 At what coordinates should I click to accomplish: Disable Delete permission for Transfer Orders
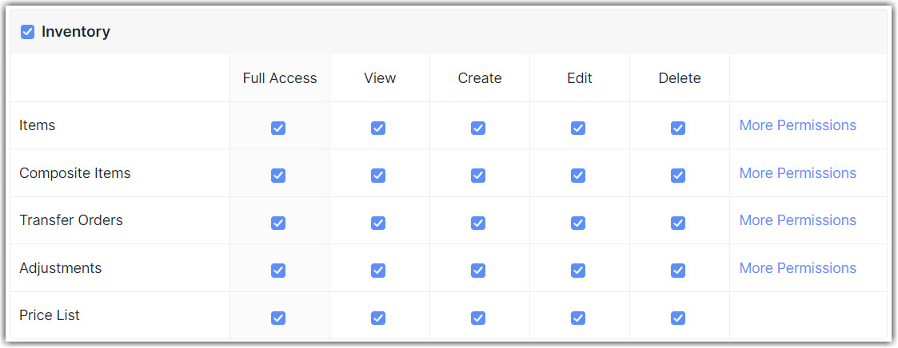pyautogui.click(x=678, y=223)
